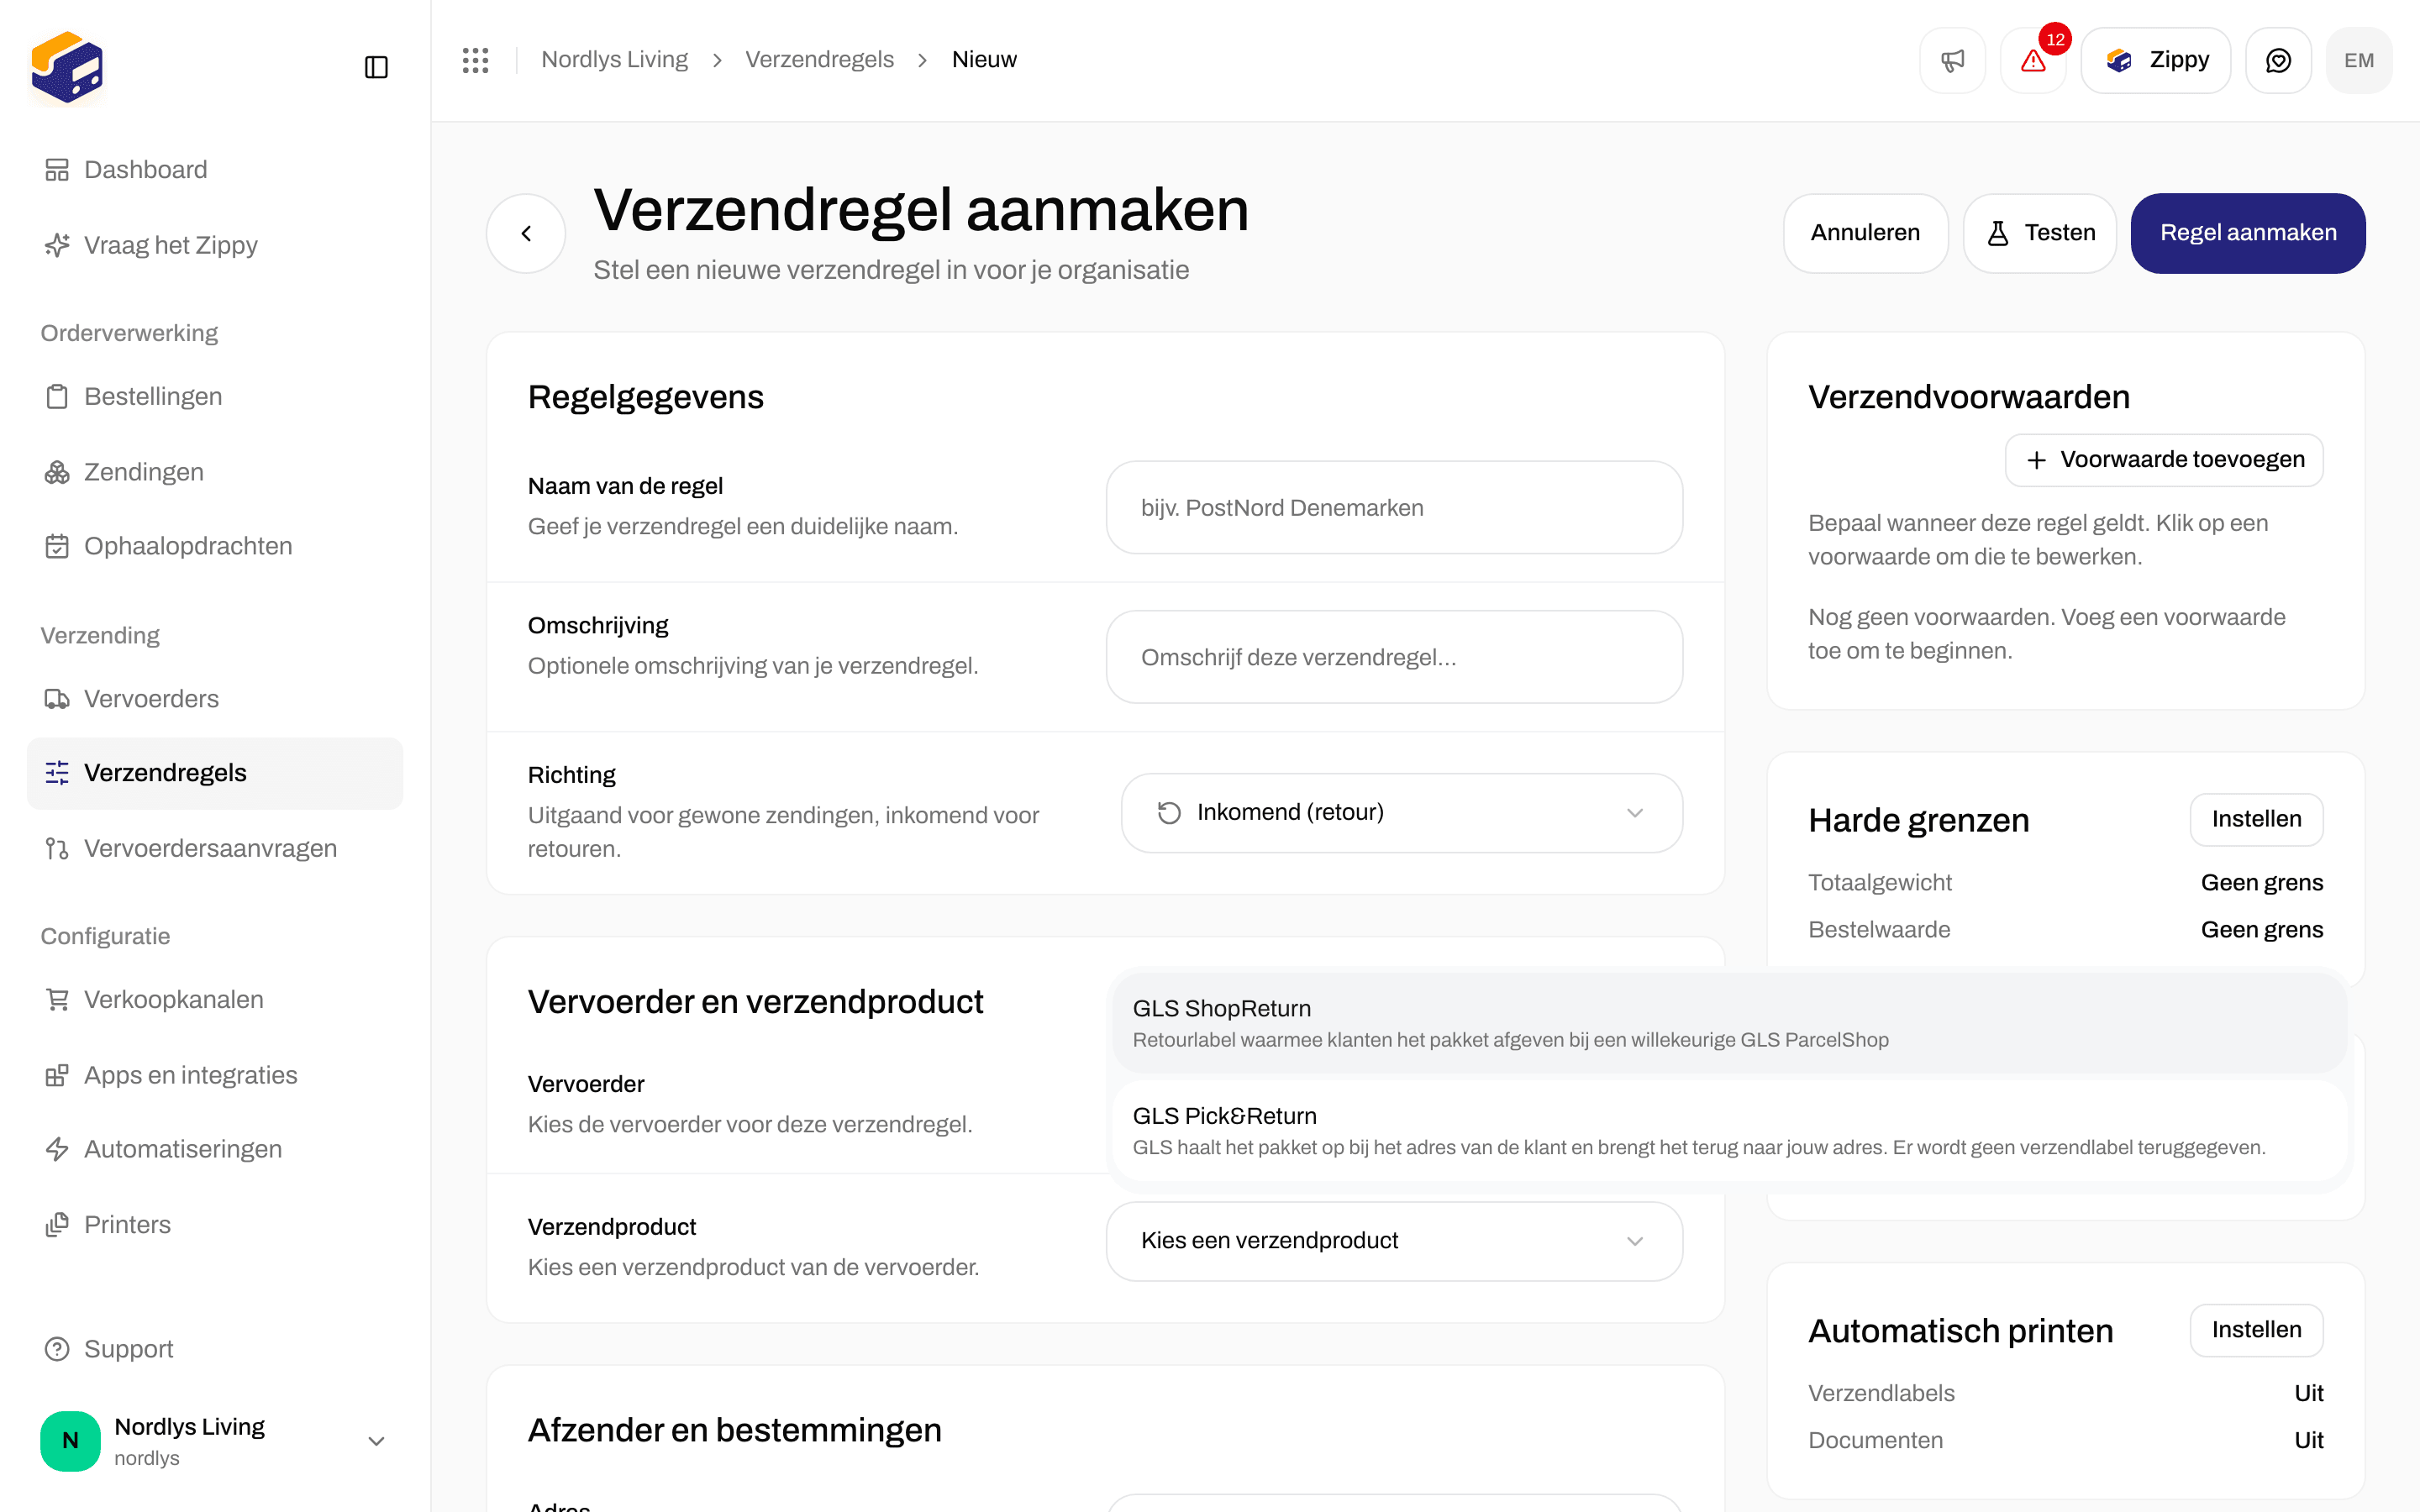Viewport: 2420px width, 1512px height.
Task: Open the EM user avatar menu
Action: (x=2359, y=60)
